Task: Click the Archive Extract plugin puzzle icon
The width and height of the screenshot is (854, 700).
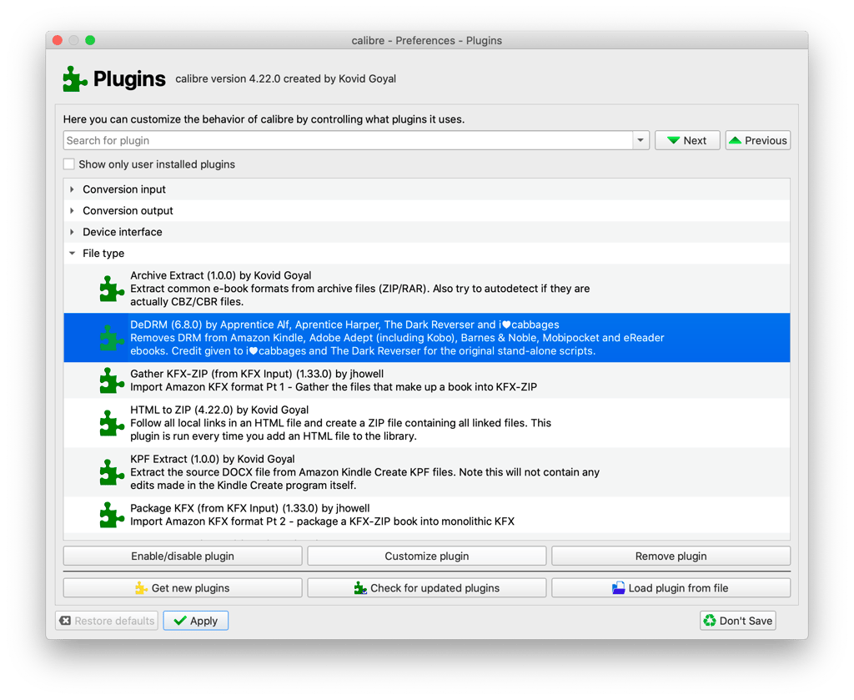Action: click(112, 289)
